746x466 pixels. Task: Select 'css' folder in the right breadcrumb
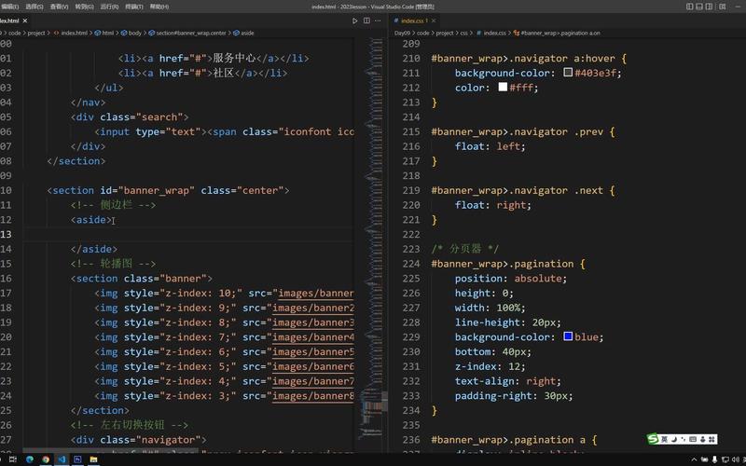[463, 33]
